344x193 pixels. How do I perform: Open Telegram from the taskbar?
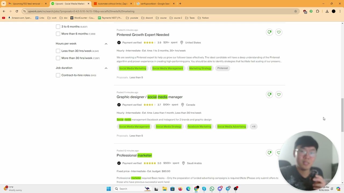[228, 189]
